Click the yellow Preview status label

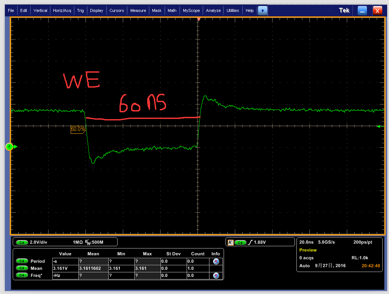(308, 250)
